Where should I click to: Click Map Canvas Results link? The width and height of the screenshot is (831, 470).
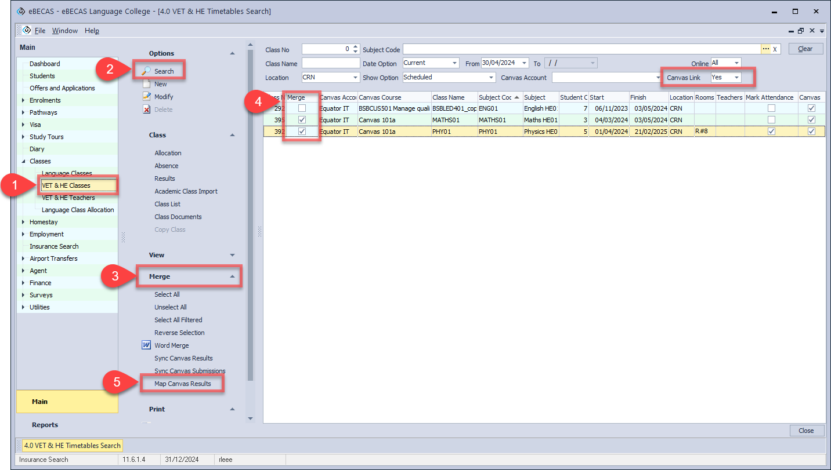pos(183,384)
